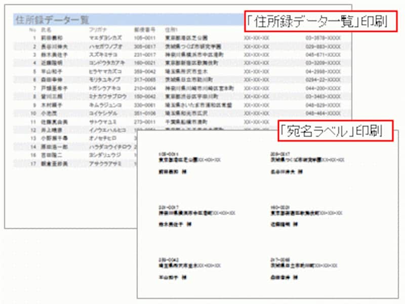405x304 pixels.
Task: Select postal code 231-0017 in the list report
Action: [145, 55]
